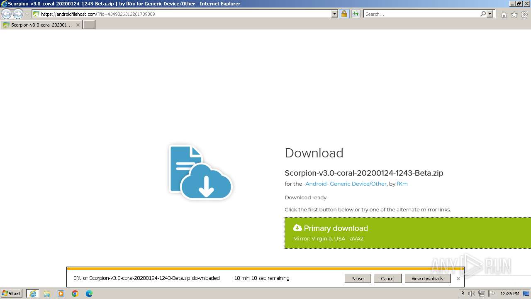
Task: Click the 12:36 PM system clock
Action: click(510, 294)
